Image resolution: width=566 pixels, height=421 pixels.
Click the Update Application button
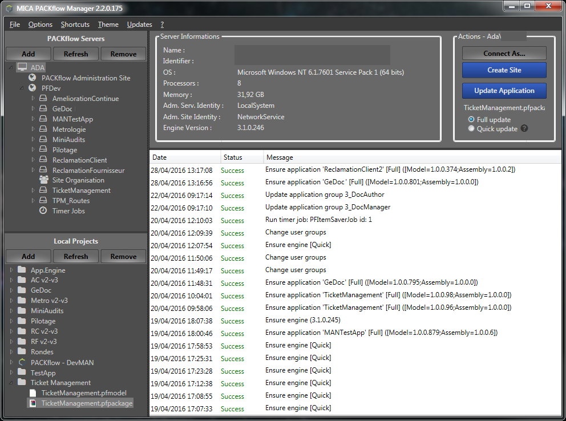point(504,91)
